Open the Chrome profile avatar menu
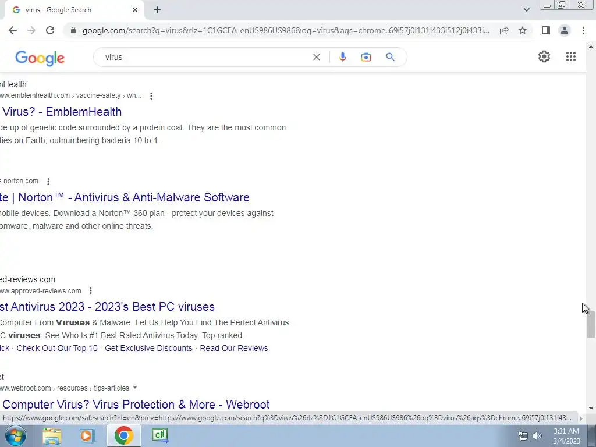 point(565,30)
